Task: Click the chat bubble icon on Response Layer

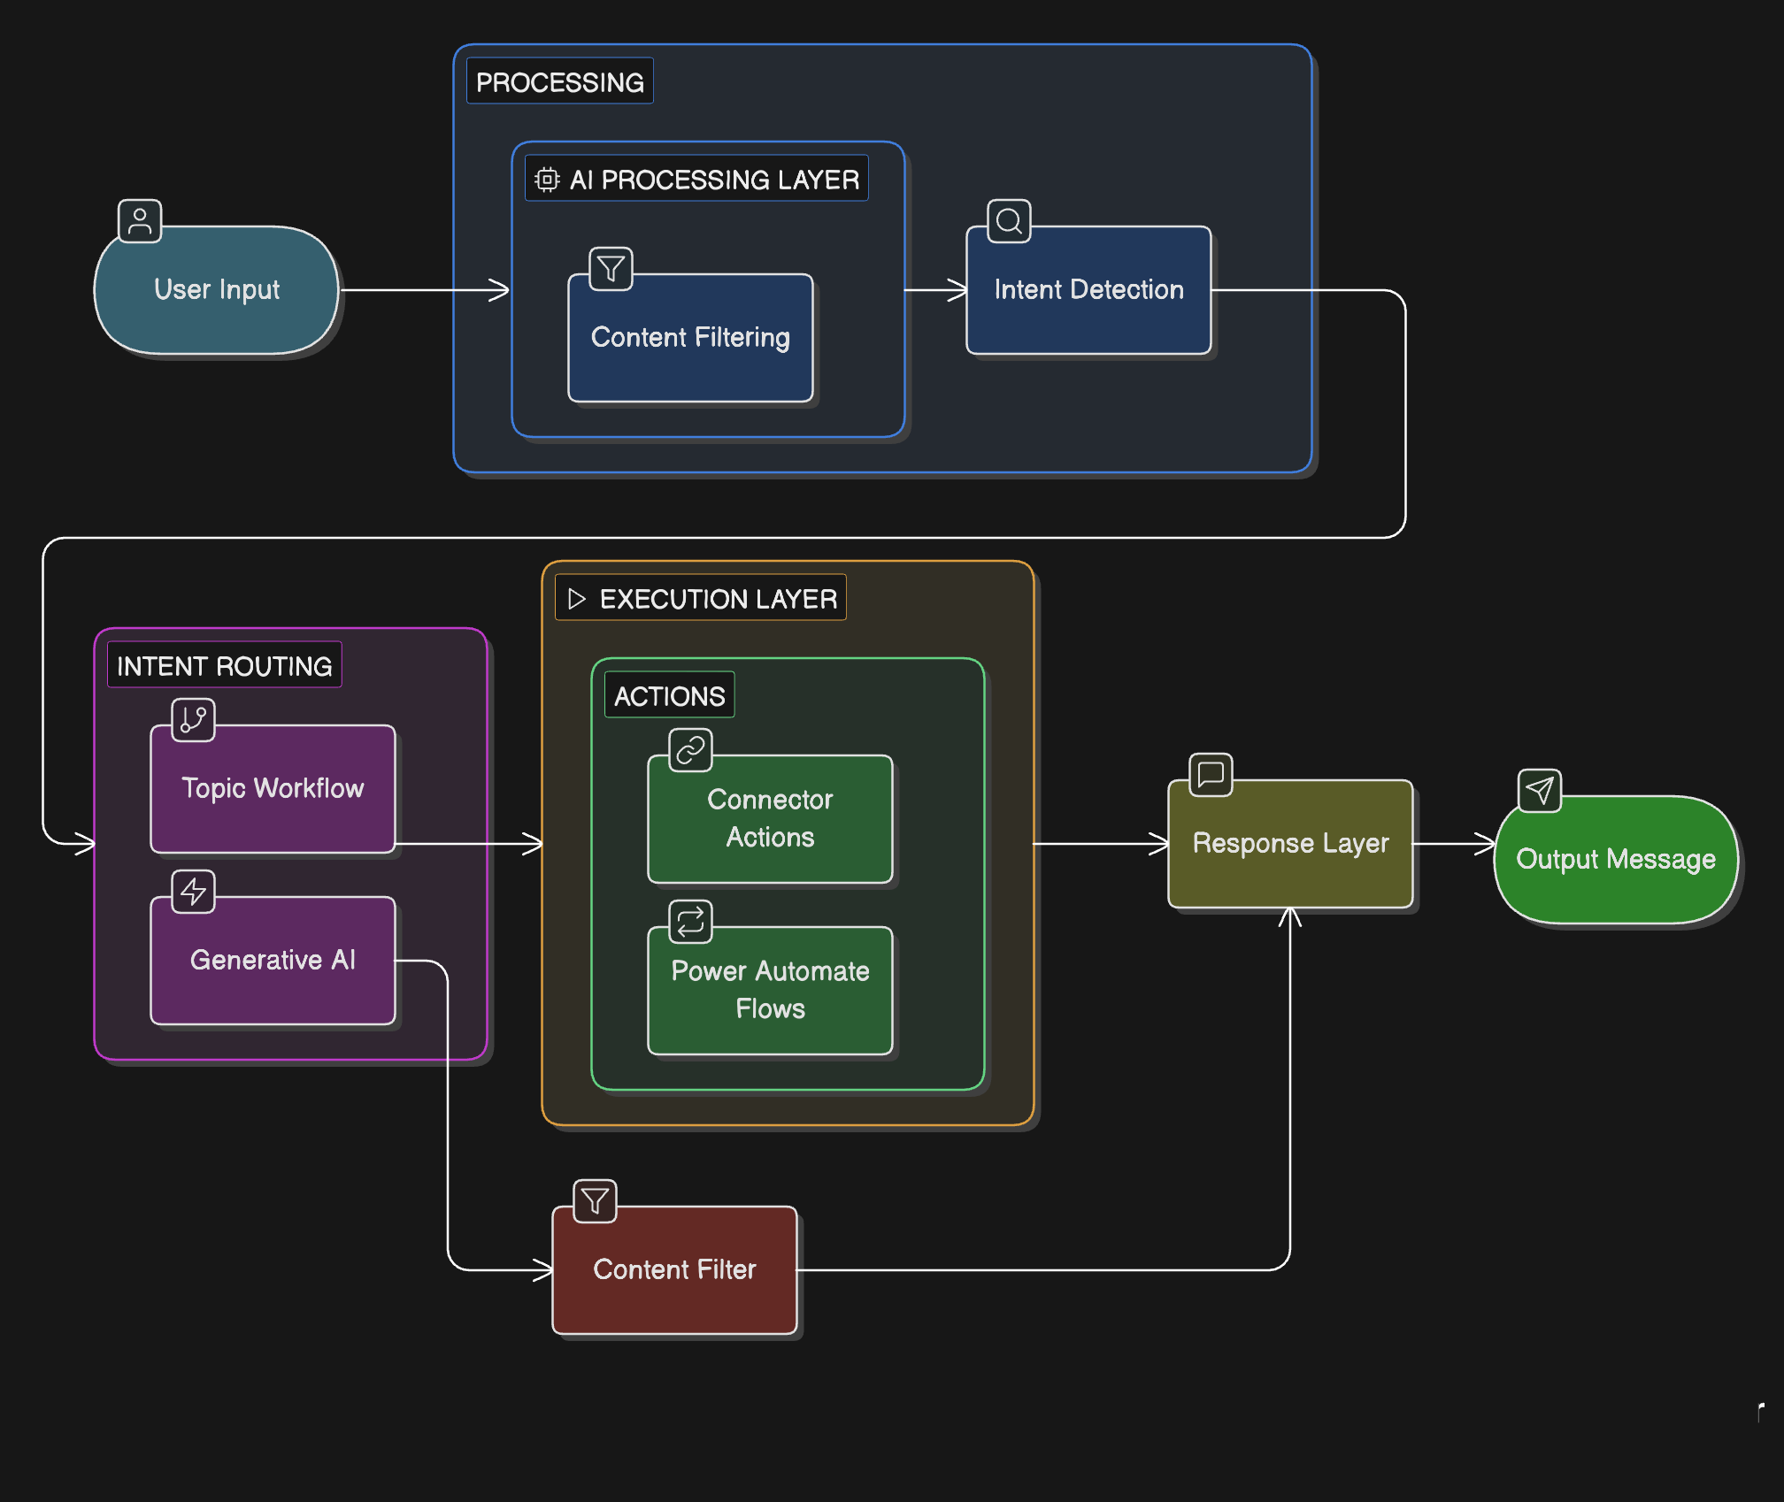Action: click(1211, 774)
